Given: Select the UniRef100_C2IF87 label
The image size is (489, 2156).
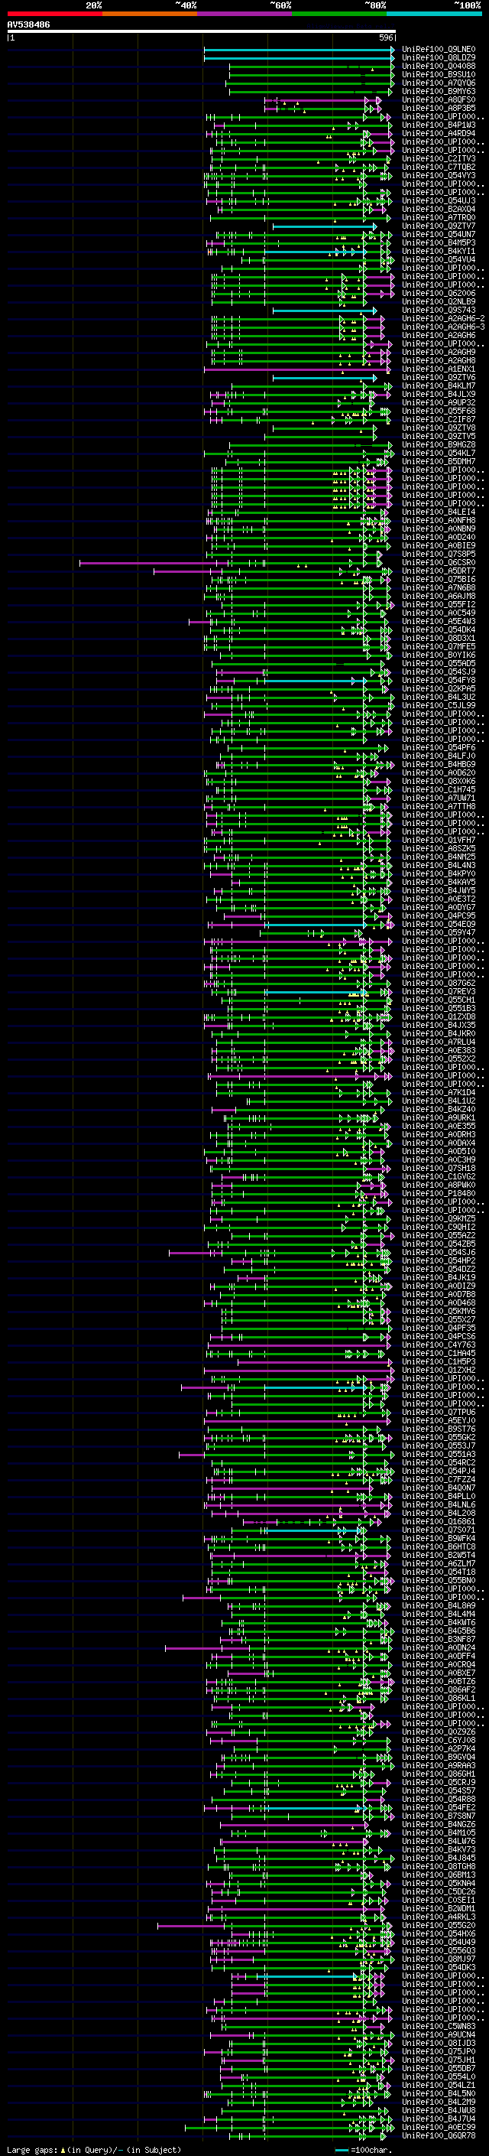Looking at the screenshot, I should point(438,419).
